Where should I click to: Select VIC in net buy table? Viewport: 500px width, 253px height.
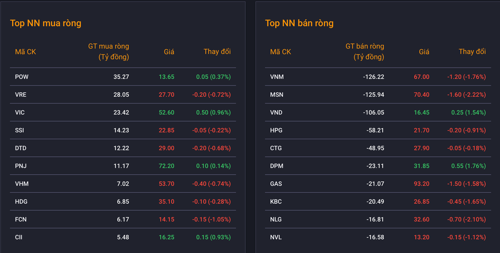point(20,112)
